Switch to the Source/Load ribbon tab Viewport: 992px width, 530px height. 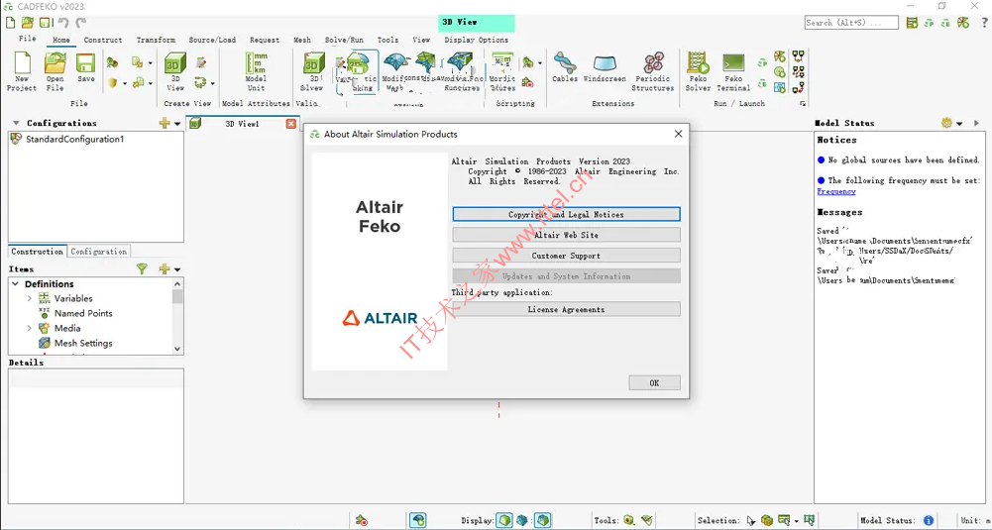click(212, 40)
